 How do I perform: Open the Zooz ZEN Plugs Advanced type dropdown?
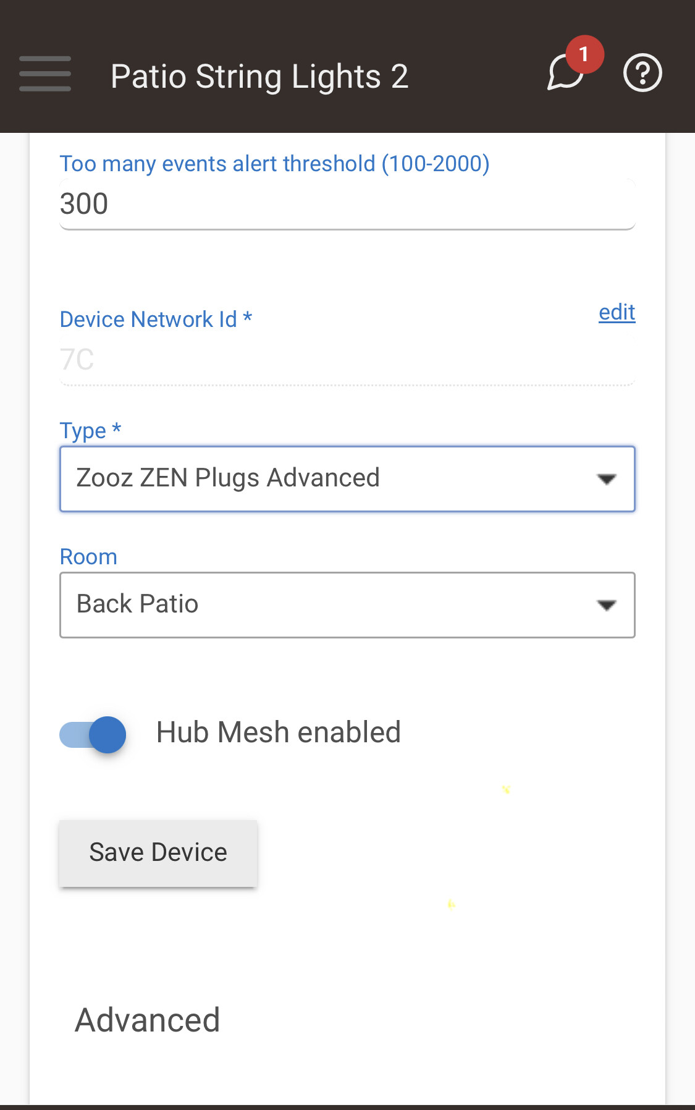pos(334,479)
